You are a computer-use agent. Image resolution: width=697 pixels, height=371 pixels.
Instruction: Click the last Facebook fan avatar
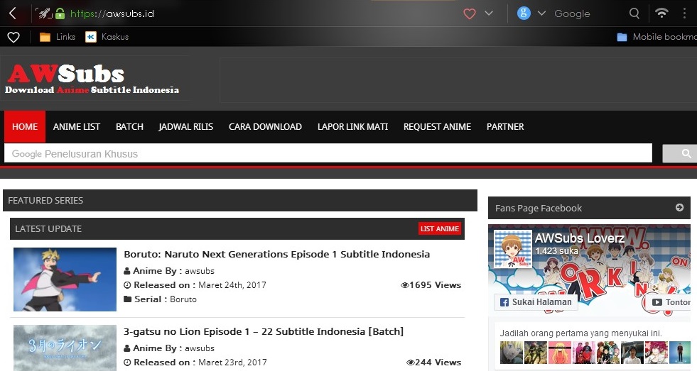click(x=680, y=353)
